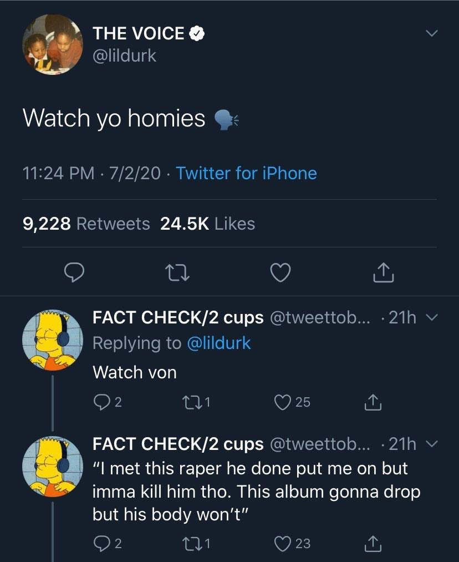Like the "Watch von" reply

click(x=283, y=402)
